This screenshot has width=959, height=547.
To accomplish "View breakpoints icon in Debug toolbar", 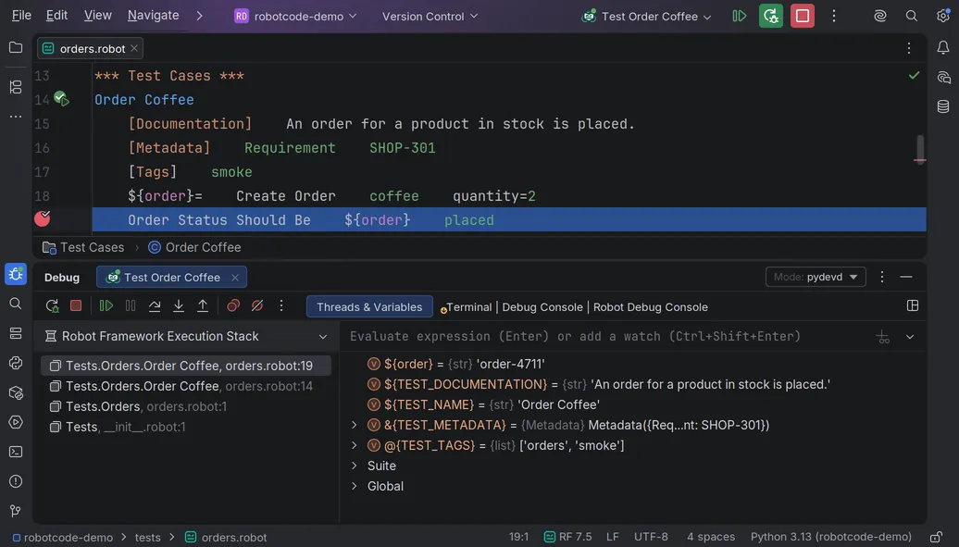I will (x=233, y=305).
